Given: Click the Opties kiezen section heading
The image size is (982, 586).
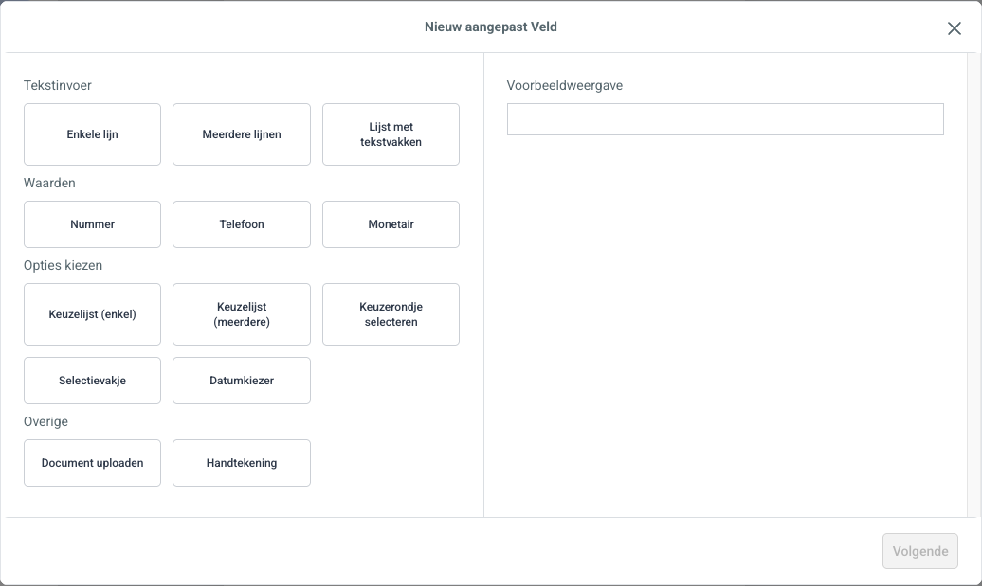Looking at the screenshot, I should [x=63, y=265].
